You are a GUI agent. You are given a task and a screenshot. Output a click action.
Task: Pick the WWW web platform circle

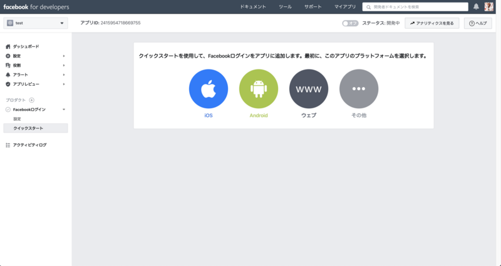coord(309,89)
